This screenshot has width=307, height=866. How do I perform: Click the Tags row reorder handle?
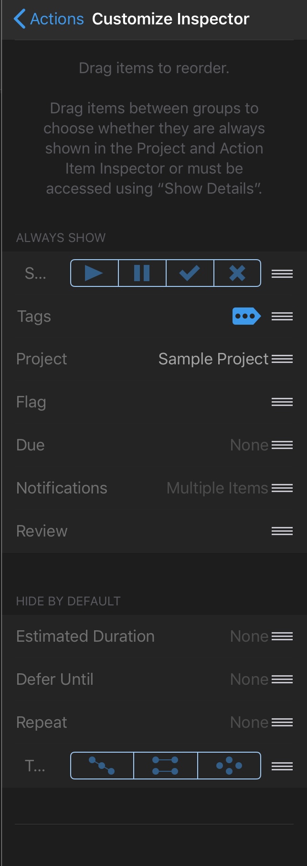point(282,316)
